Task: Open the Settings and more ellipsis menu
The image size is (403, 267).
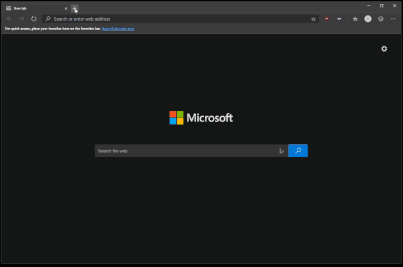Action: click(x=393, y=19)
